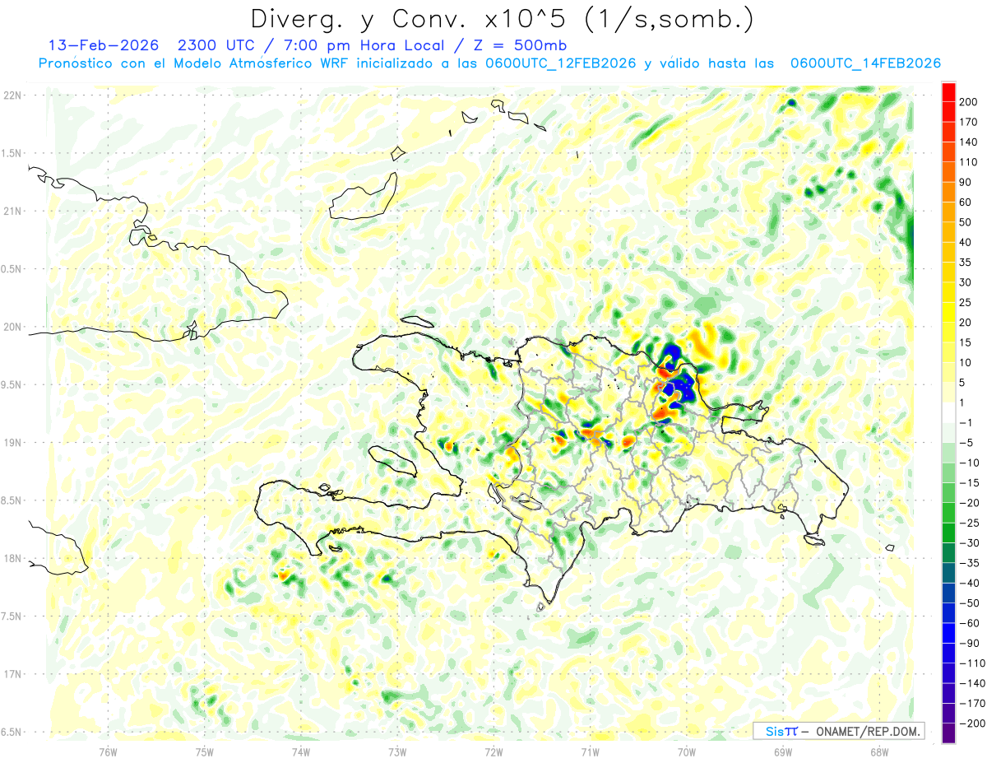Click the '68W' longitude label
987x763 pixels.
coord(879,751)
